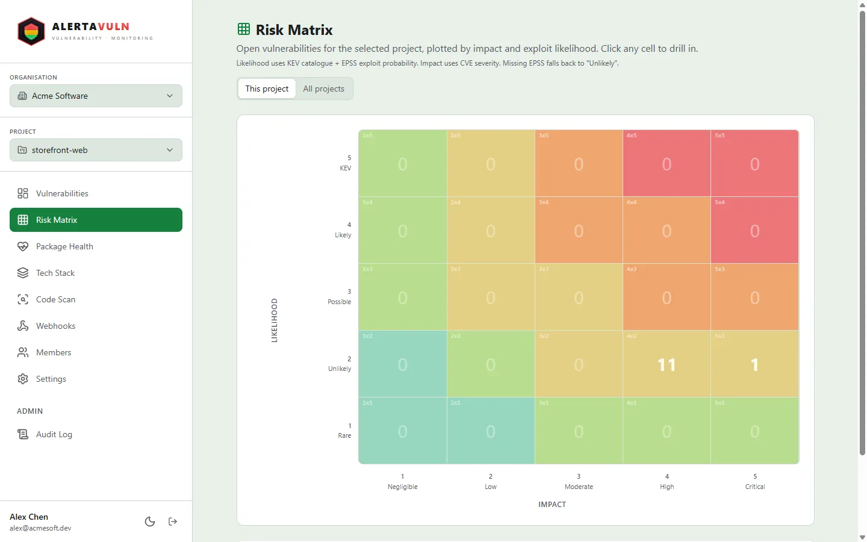Click the 5x5 critical KEV cell

tap(755, 163)
